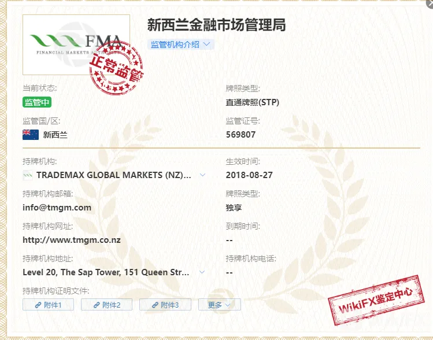Screen dimensions: 433x340
Task: Expand the 监管机构介绍 dropdown
Action: coord(180,45)
